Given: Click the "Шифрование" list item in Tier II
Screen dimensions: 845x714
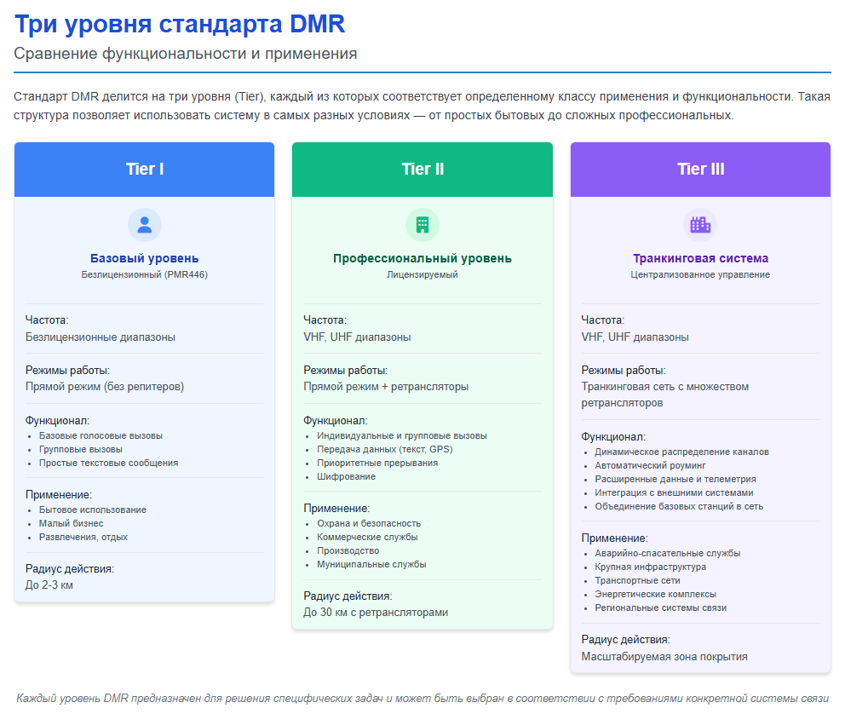Looking at the screenshot, I should pyautogui.click(x=346, y=477).
